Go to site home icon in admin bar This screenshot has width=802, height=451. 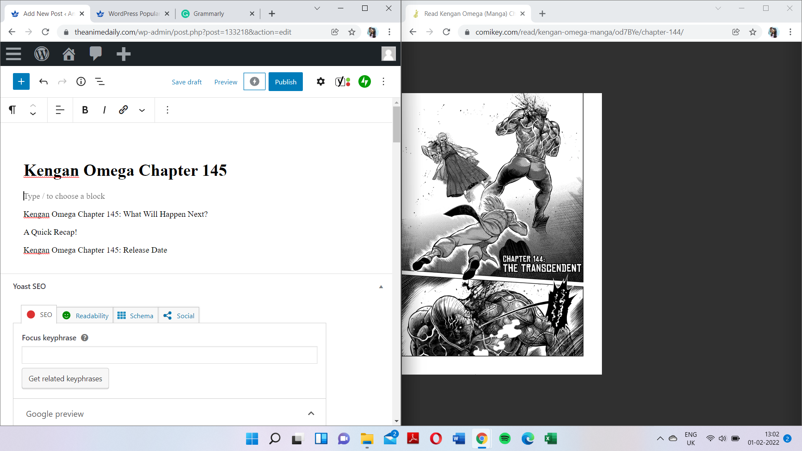[x=69, y=54]
